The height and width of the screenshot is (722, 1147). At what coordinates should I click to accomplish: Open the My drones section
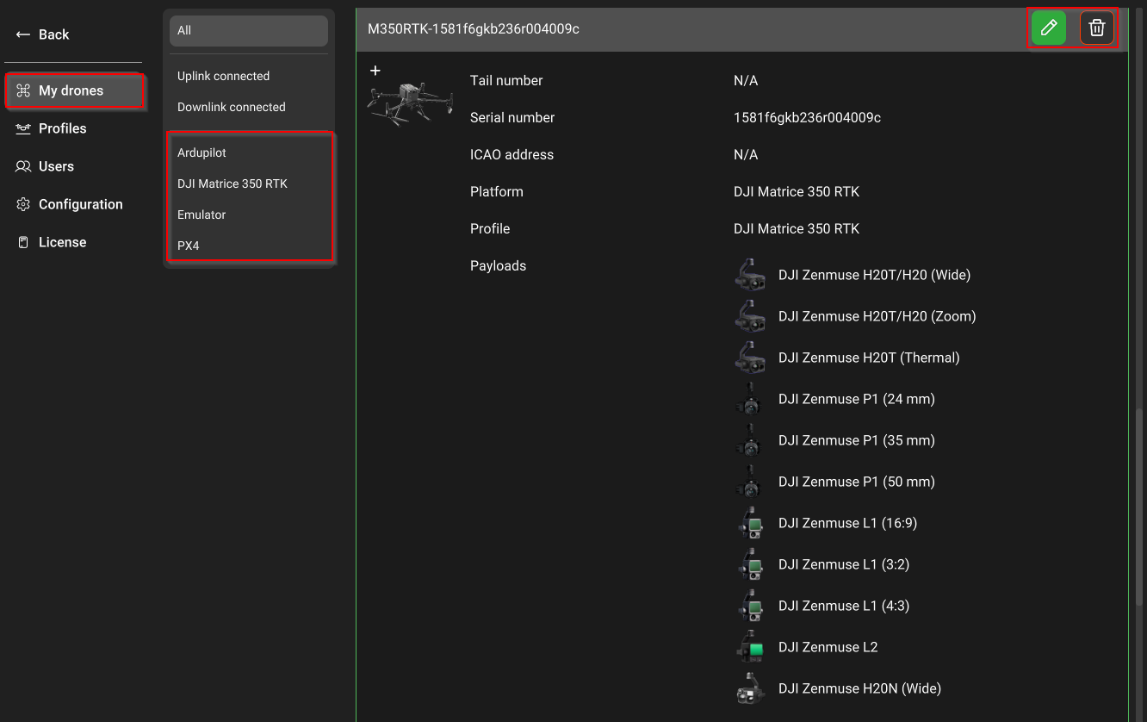click(x=74, y=90)
